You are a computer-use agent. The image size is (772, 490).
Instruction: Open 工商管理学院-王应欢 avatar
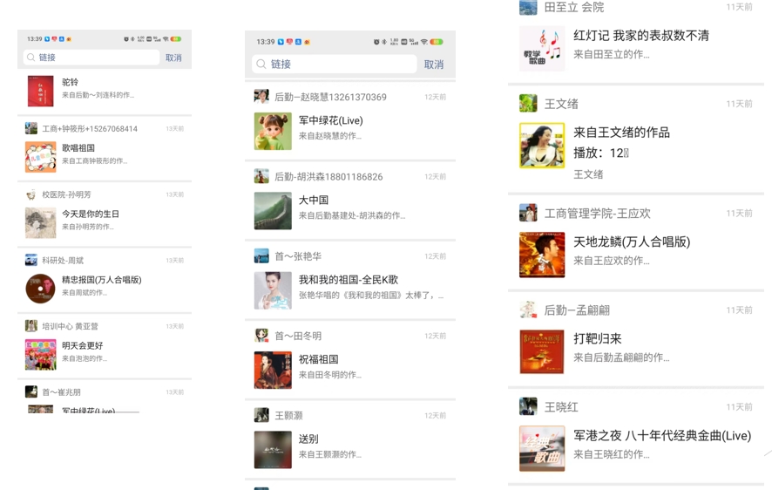[x=528, y=213]
